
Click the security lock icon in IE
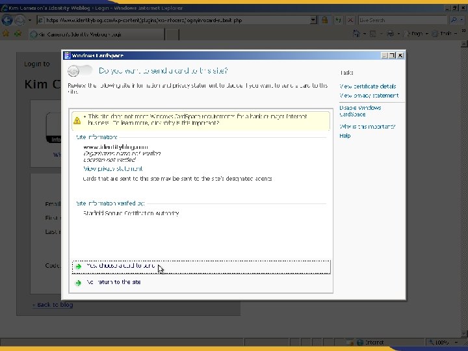pos(325,20)
